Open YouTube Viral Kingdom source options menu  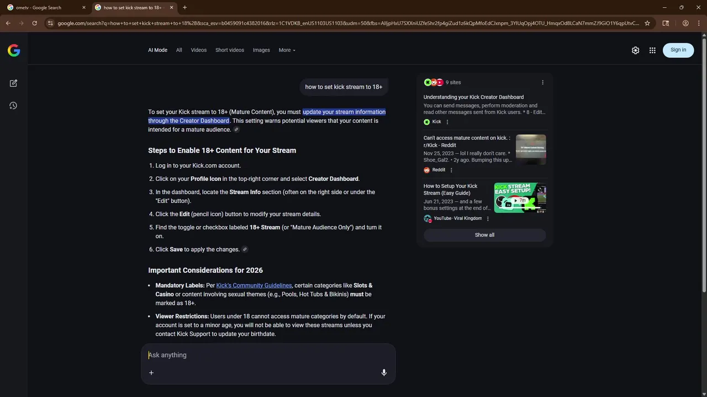[488, 218]
